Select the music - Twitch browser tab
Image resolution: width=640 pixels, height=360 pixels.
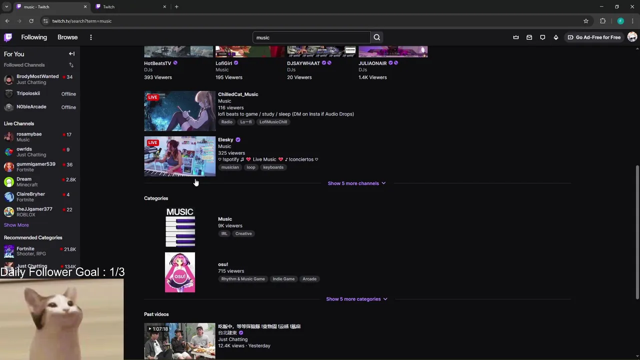tap(51, 6)
